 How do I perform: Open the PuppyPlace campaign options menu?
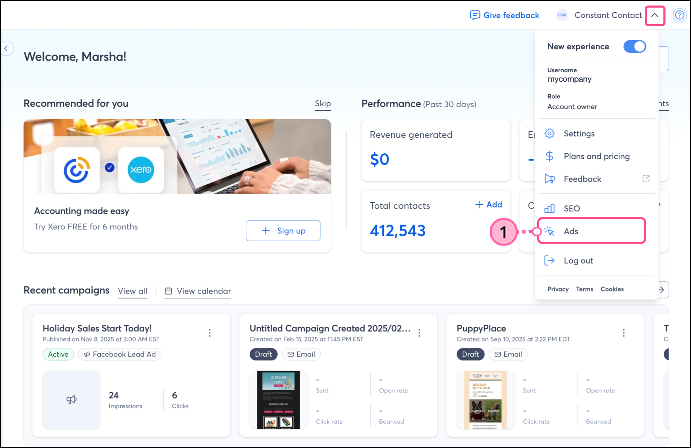623,333
